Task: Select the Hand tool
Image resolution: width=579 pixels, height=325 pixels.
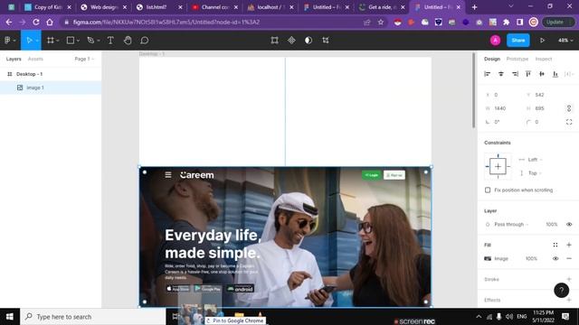Action: click(128, 40)
